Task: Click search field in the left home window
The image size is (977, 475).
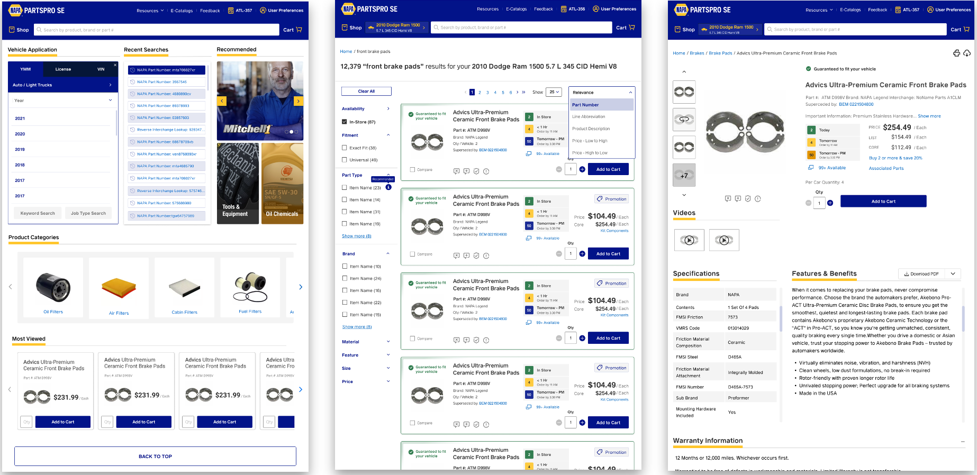Action: click(157, 30)
